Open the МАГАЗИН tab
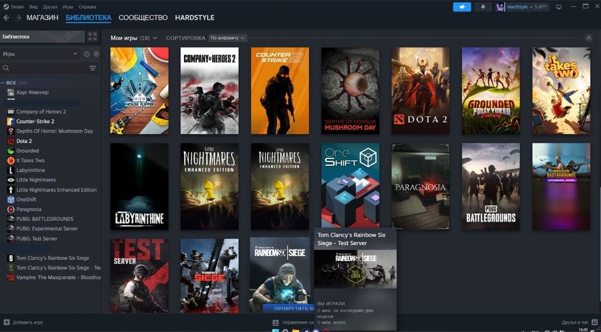The image size is (601, 332). click(x=42, y=17)
